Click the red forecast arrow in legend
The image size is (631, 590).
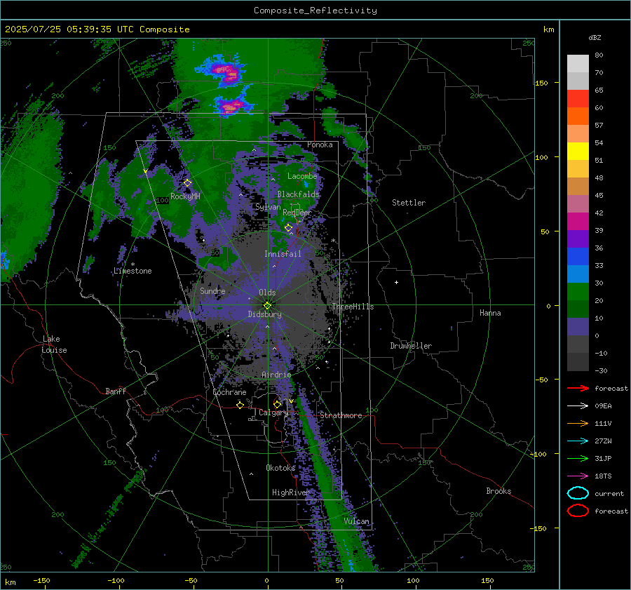click(578, 388)
